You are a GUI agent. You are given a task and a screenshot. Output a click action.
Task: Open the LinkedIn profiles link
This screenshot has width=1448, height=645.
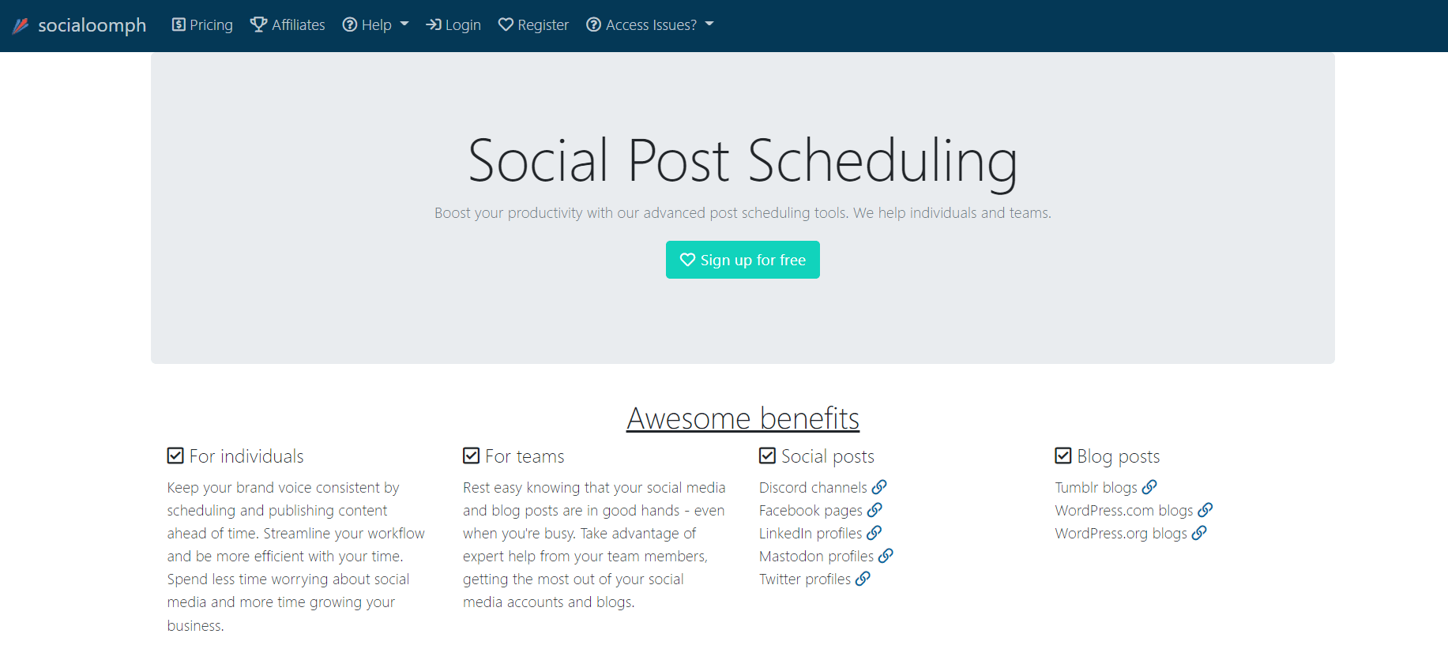811,533
